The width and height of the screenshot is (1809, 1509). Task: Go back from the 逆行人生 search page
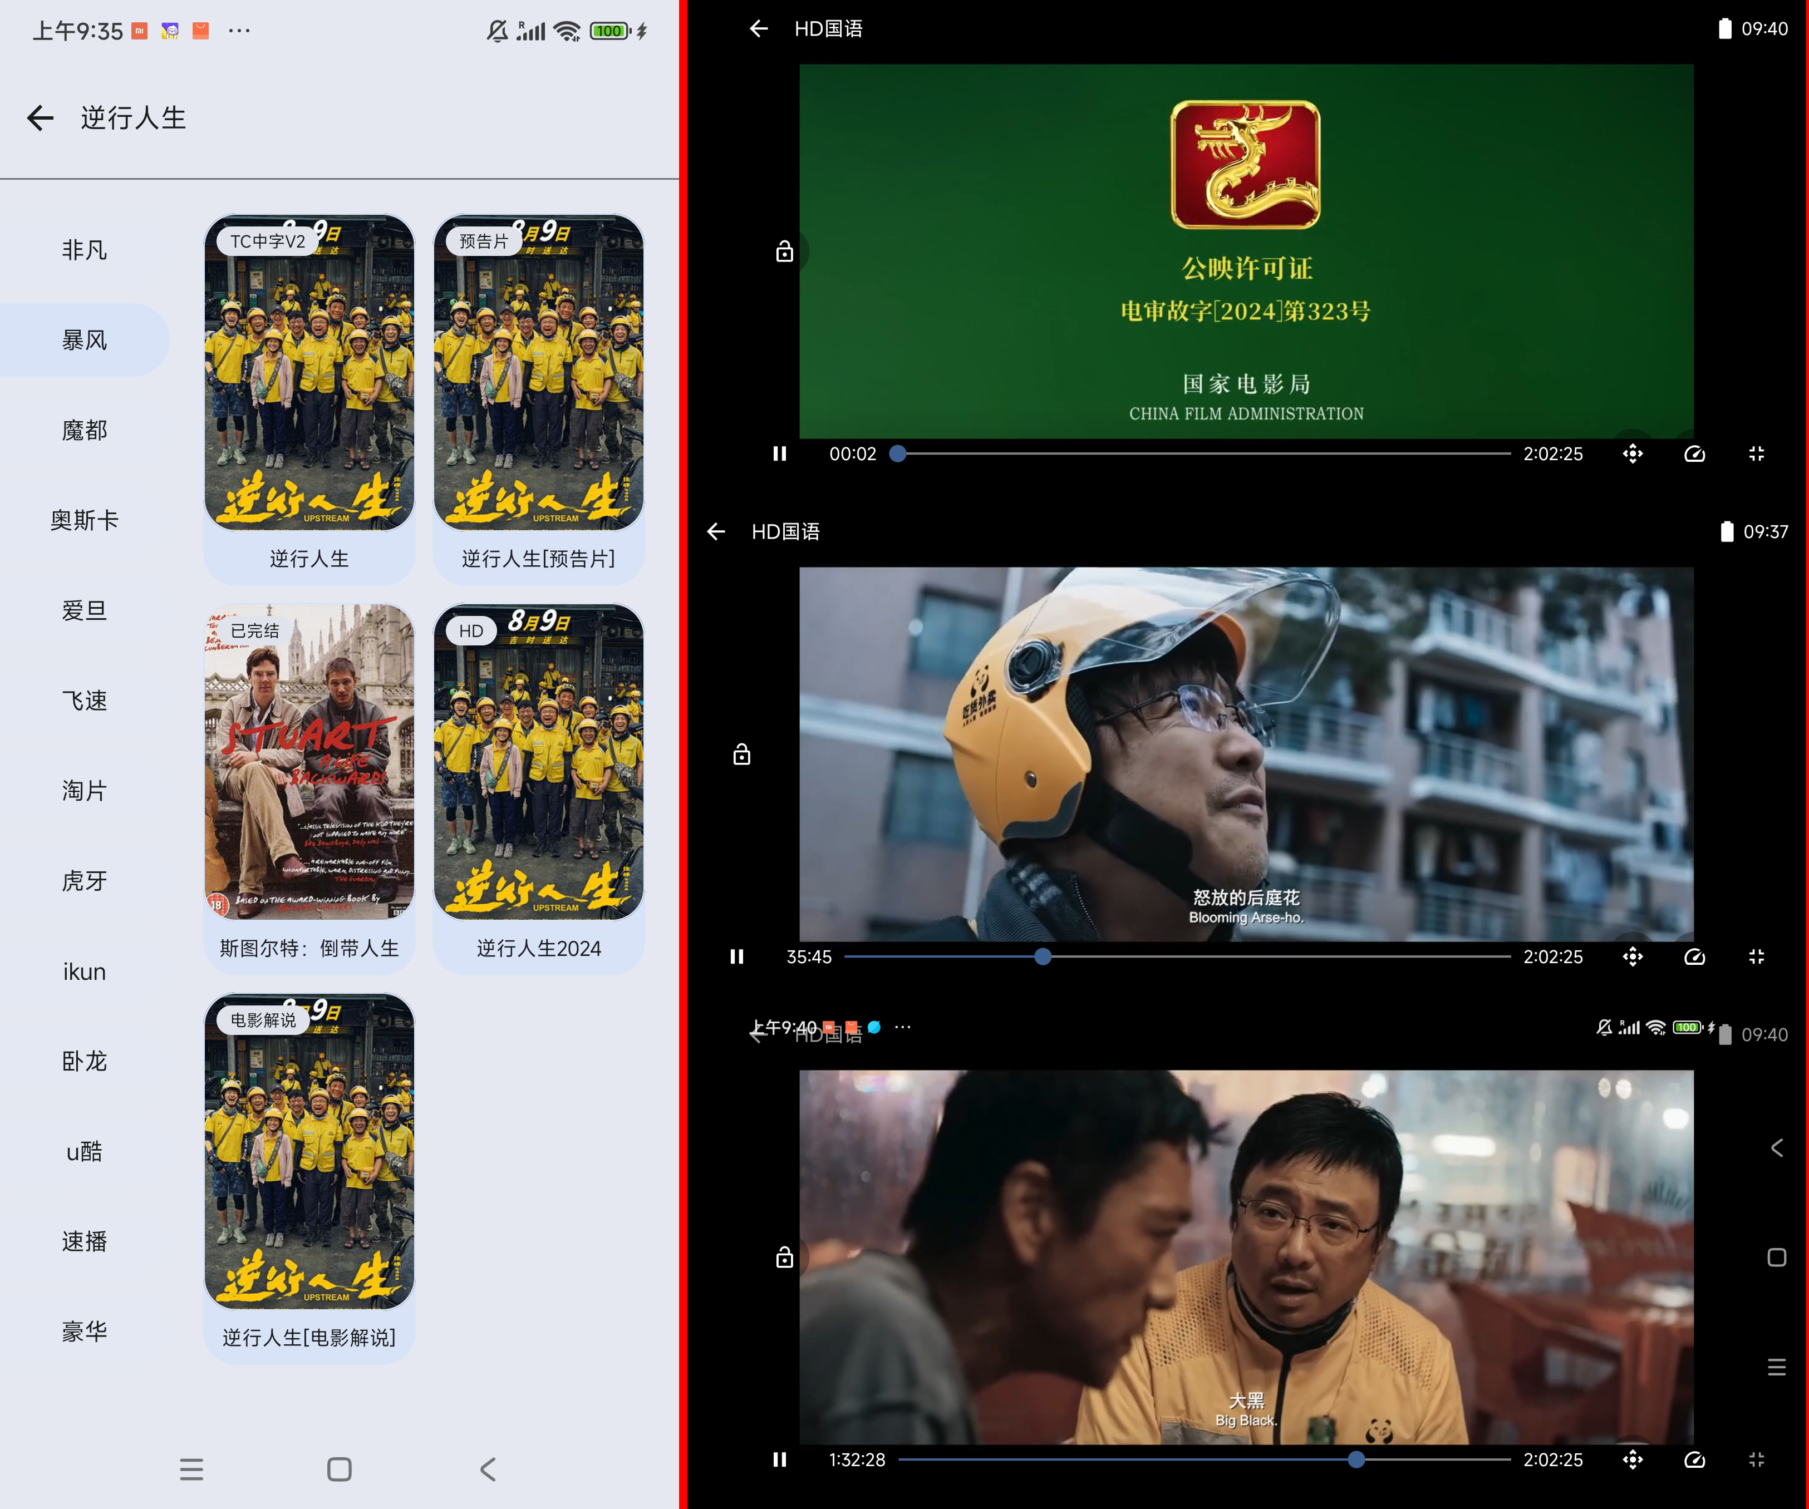point(41,118)
